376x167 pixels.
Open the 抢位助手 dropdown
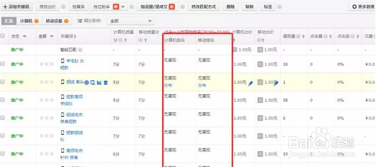(x=123, y=7)
